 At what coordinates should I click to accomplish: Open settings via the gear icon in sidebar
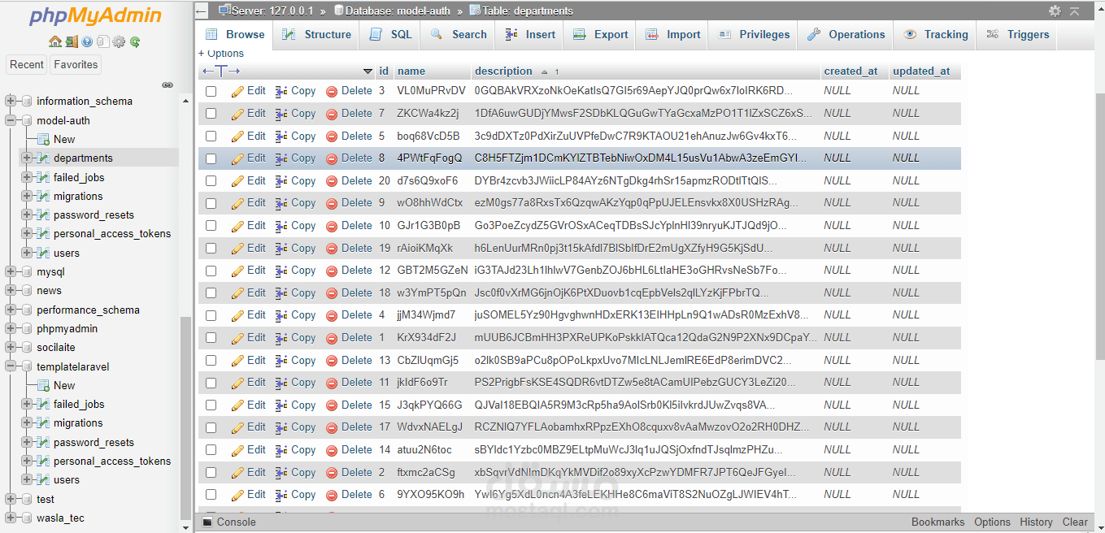click(119, 41)
